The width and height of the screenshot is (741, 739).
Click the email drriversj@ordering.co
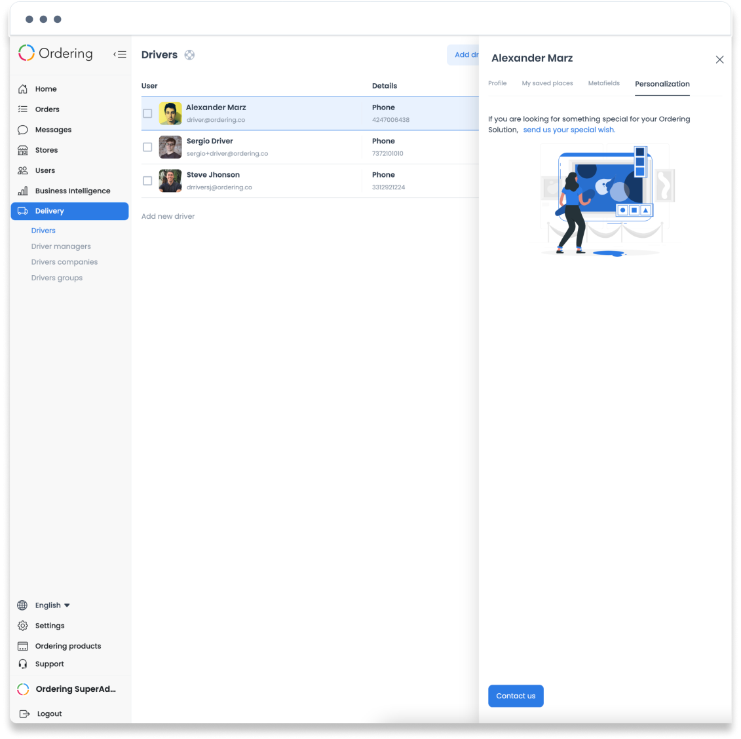coord(219,187)
